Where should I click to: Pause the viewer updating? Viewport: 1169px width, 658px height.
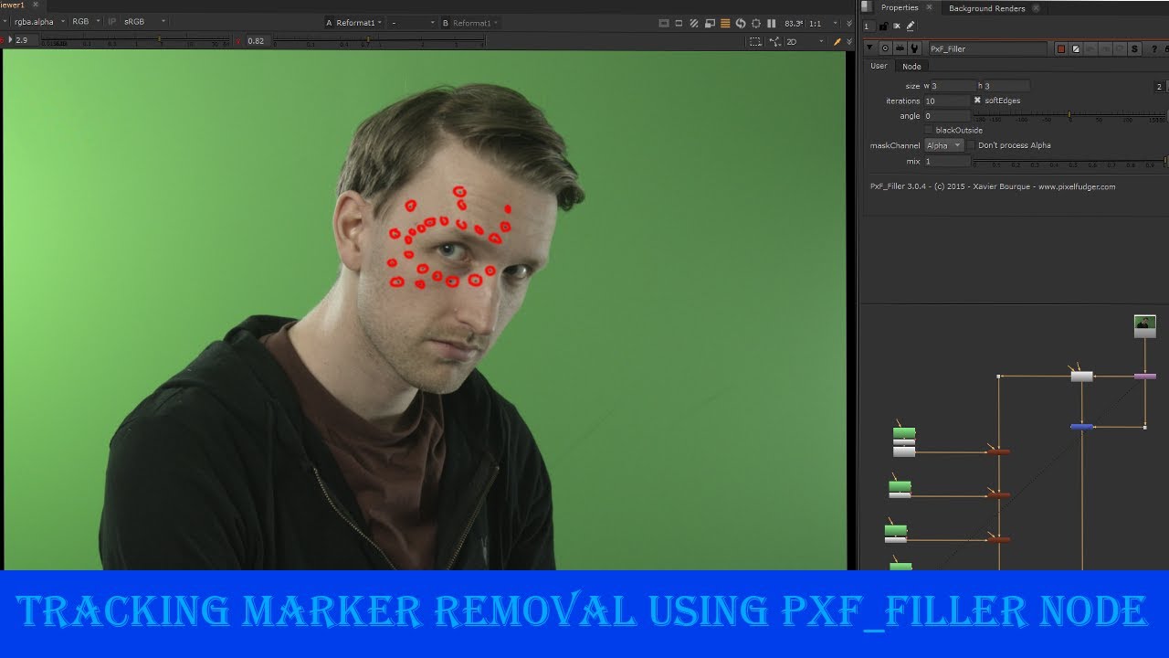771,23
